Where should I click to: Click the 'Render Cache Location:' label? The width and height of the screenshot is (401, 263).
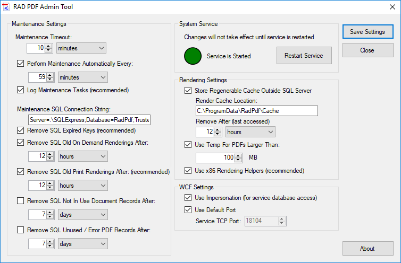click(x=227, y=101)
